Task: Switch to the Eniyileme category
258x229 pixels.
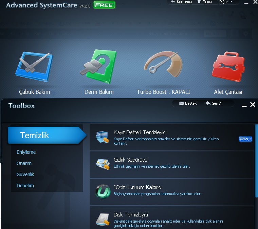Action: (x=26, y=152)
